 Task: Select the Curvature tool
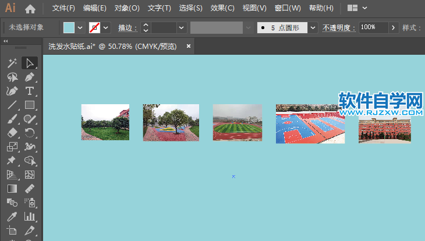point(12,91)
